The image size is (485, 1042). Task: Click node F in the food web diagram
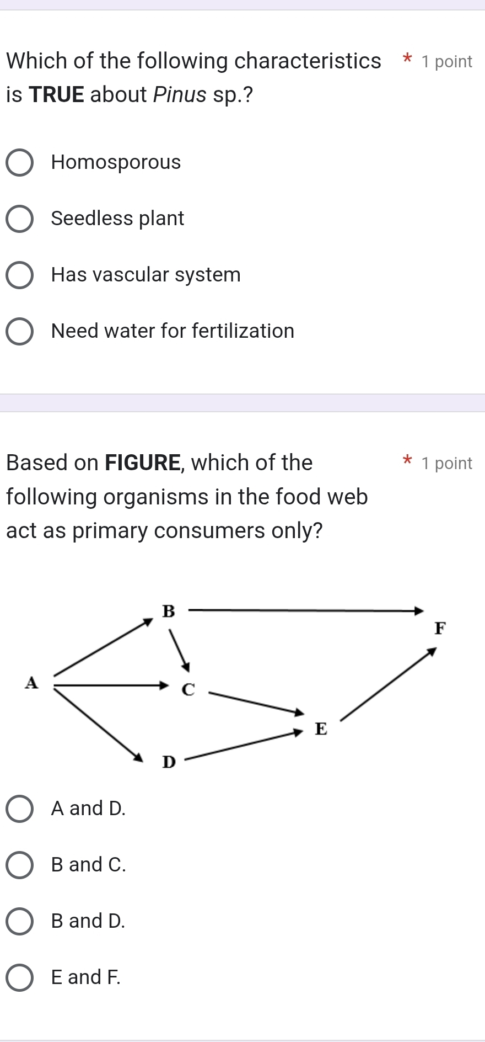439,628
